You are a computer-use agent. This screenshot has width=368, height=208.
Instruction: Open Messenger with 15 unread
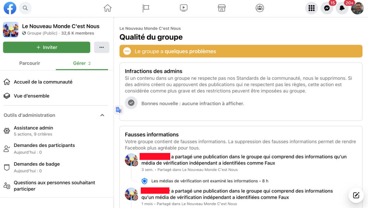327,8
